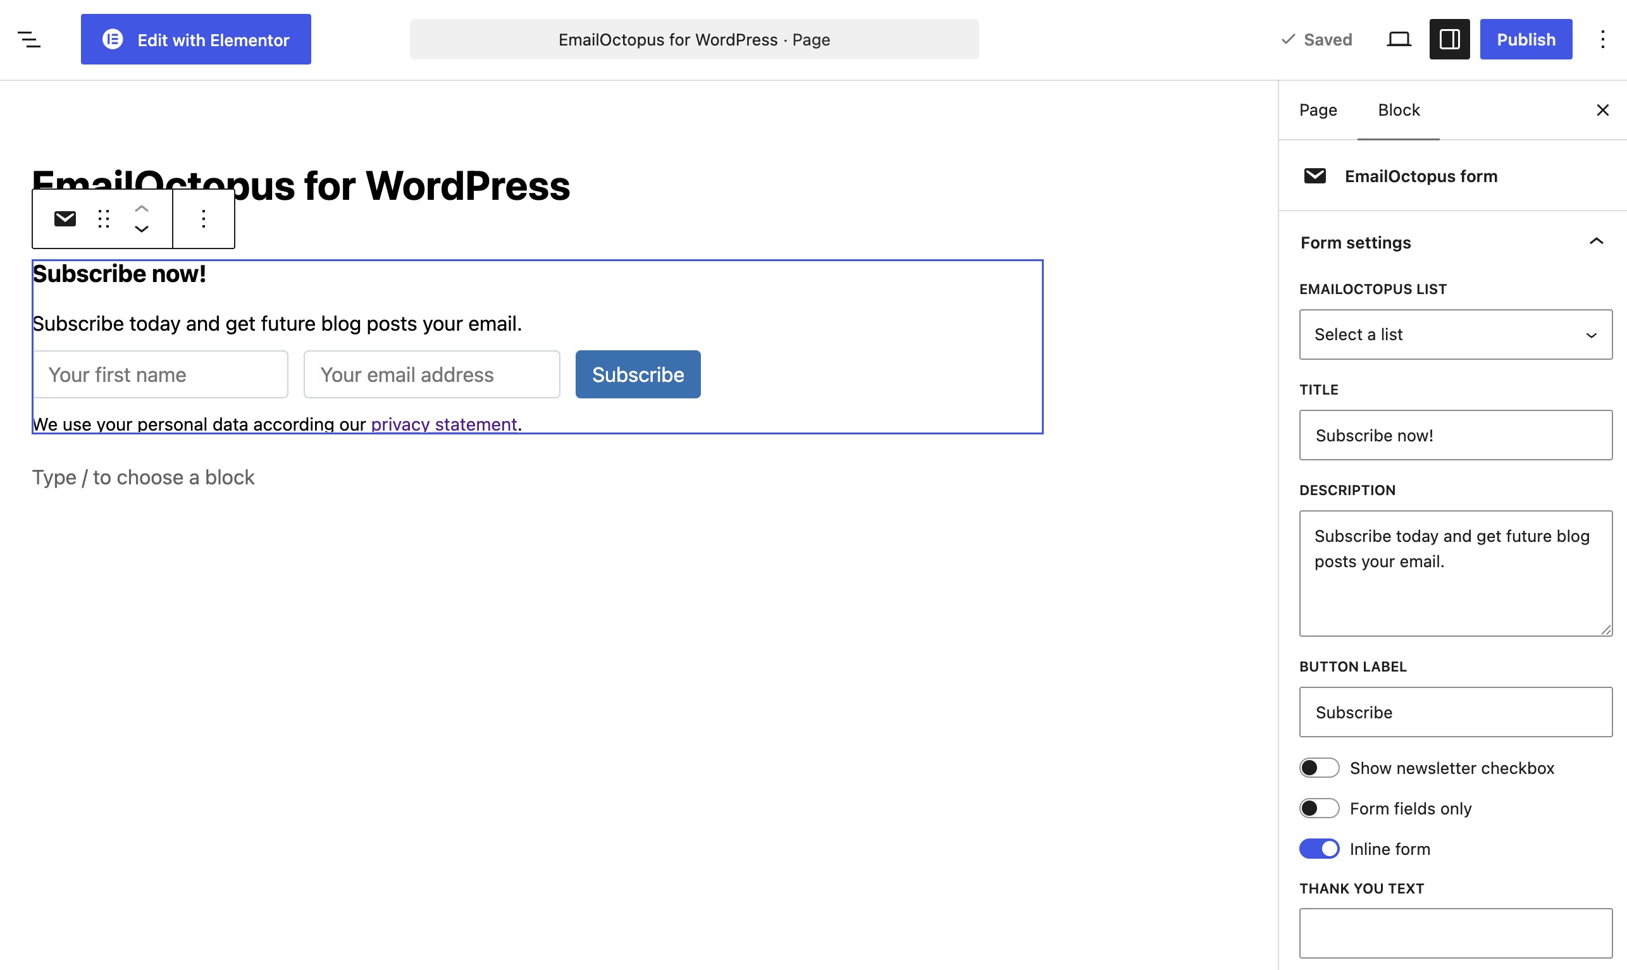Open block toolbar options three-dot menu
The width and height of the screenshot is (1627, 970).
[x=204, y=218]
